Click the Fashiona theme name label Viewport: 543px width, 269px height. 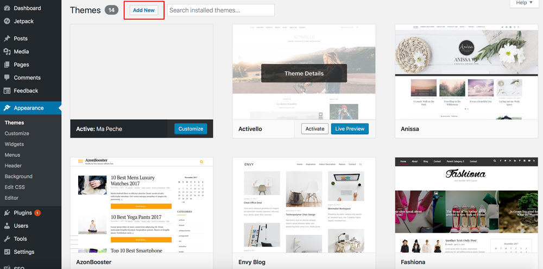coord(413,262)
